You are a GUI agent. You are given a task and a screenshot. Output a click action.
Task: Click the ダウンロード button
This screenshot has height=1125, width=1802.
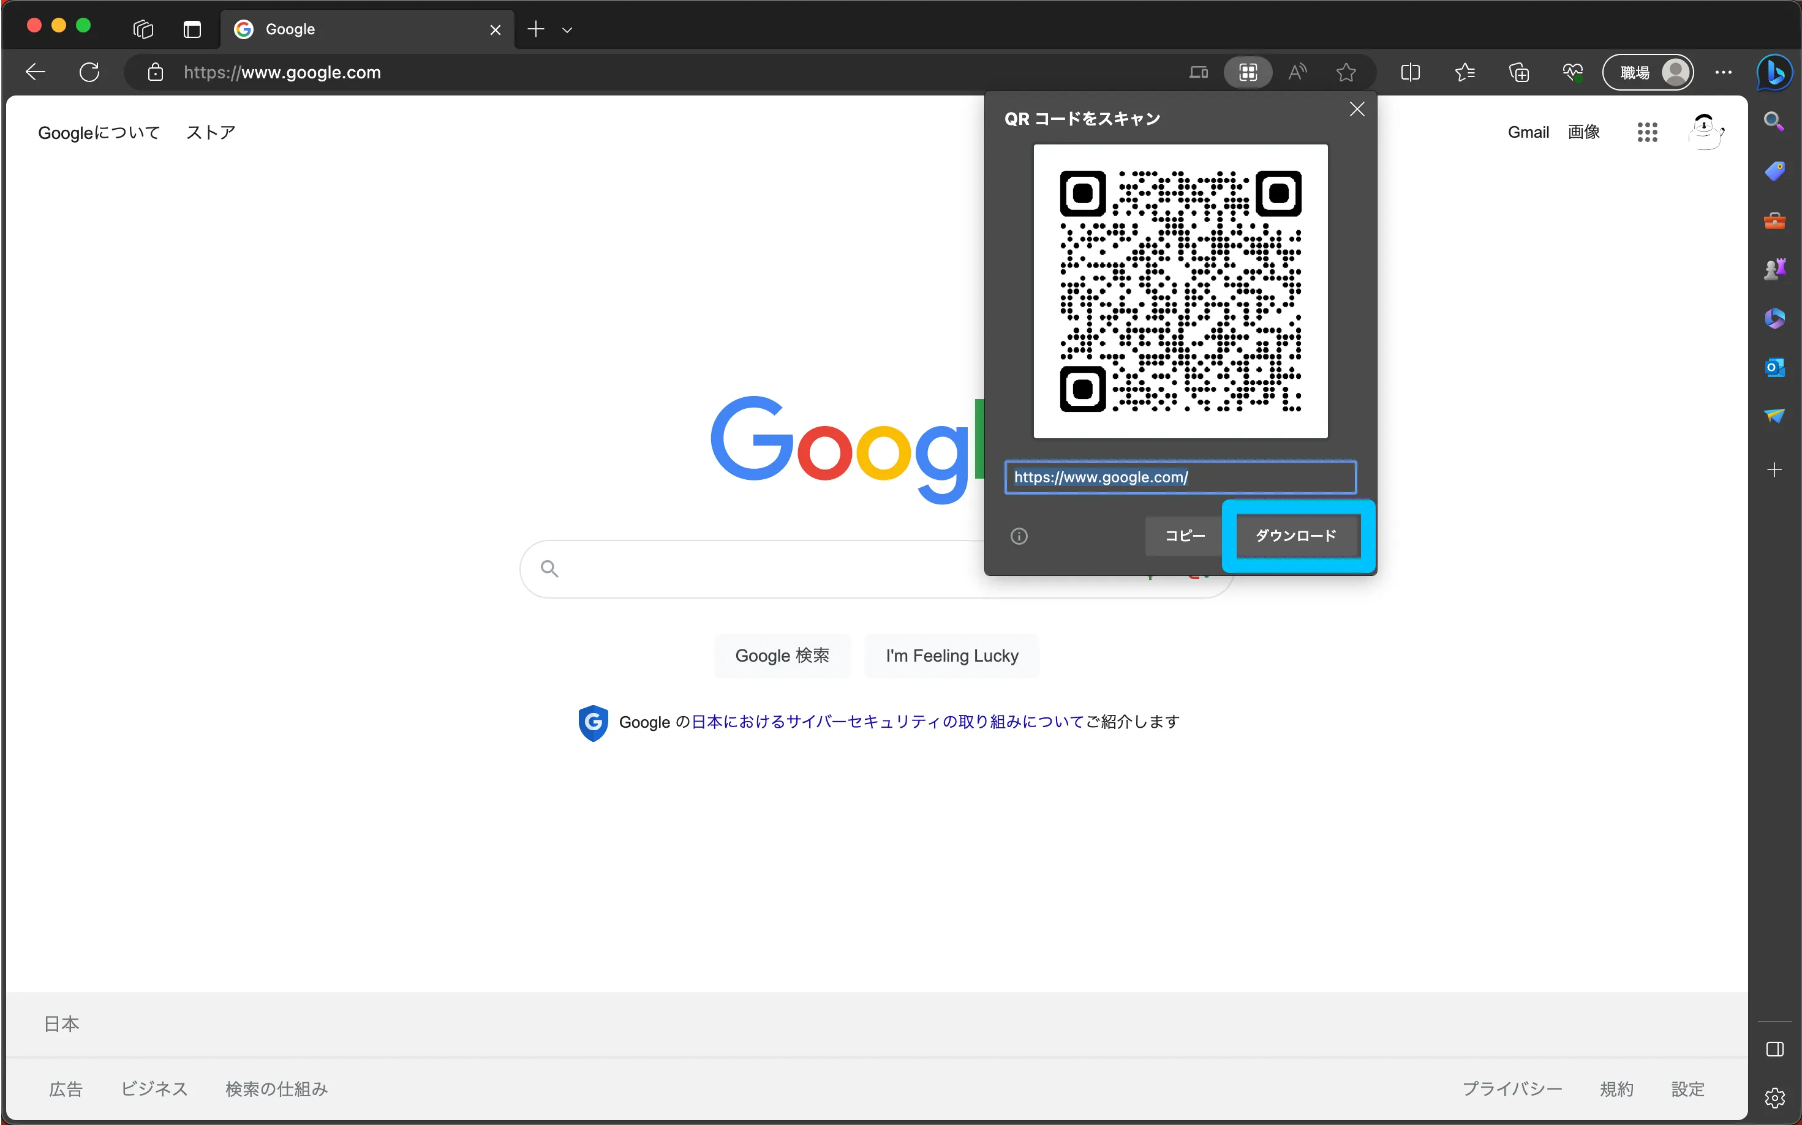[x=1297, y=536]
